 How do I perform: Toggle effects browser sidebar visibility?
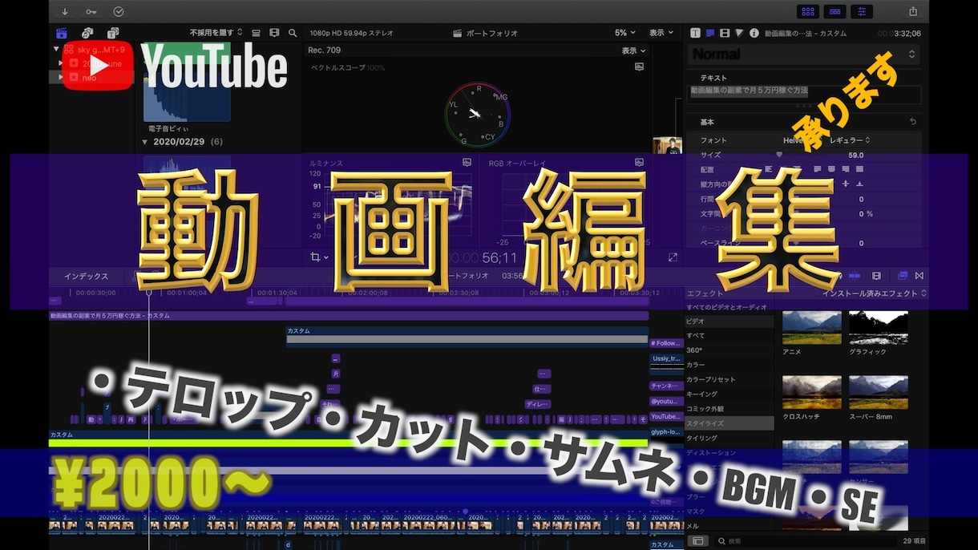698,541
